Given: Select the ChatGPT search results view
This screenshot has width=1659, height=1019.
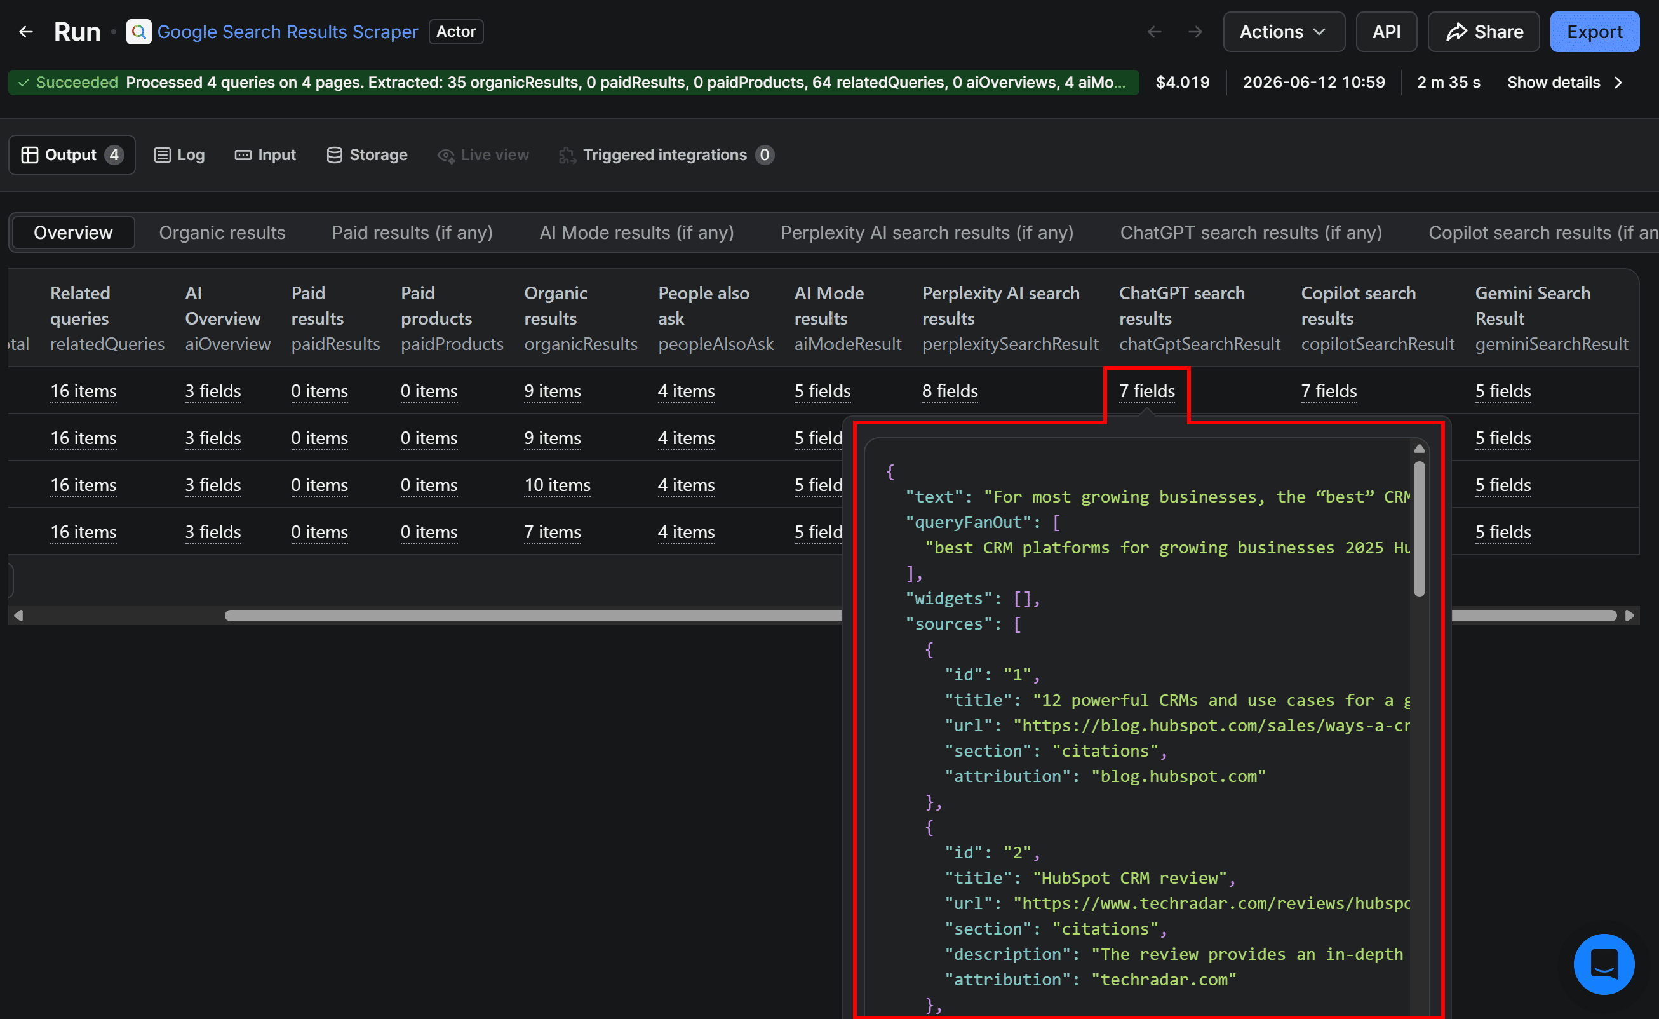Looking at the screenshot, I should [x=1251, y=233].
